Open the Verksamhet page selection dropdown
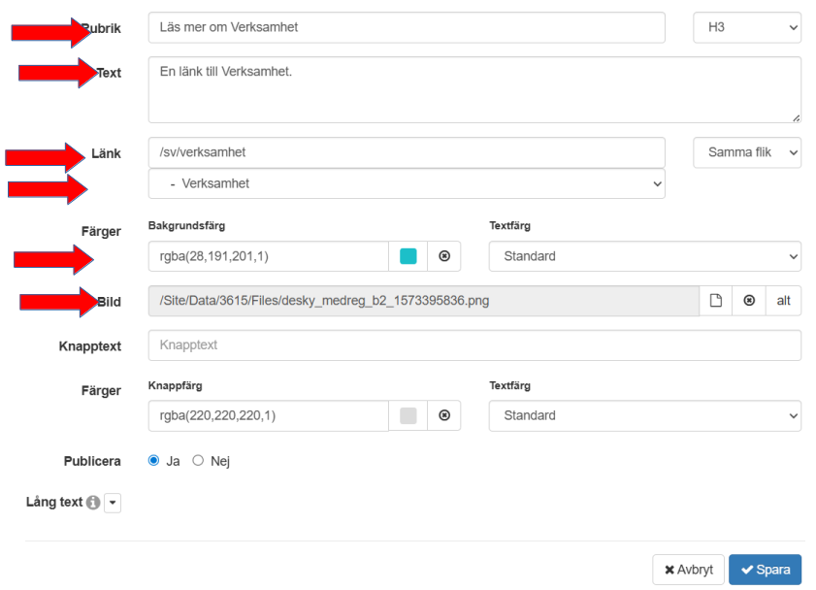Screen dimensions: 816x590 coord(407,182)
